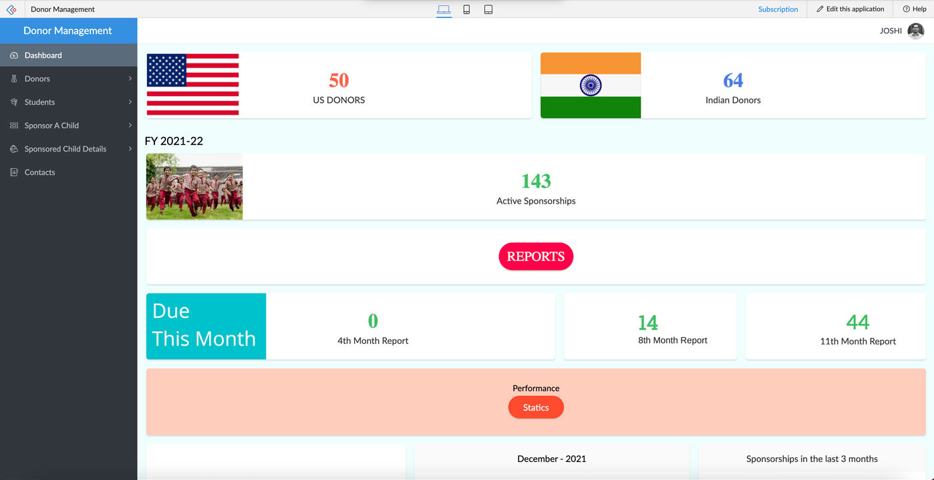Open the Sponsored Child Details icon
This screenshot has height=480, width=934.
pyautogui.click(x=13, y=148)
